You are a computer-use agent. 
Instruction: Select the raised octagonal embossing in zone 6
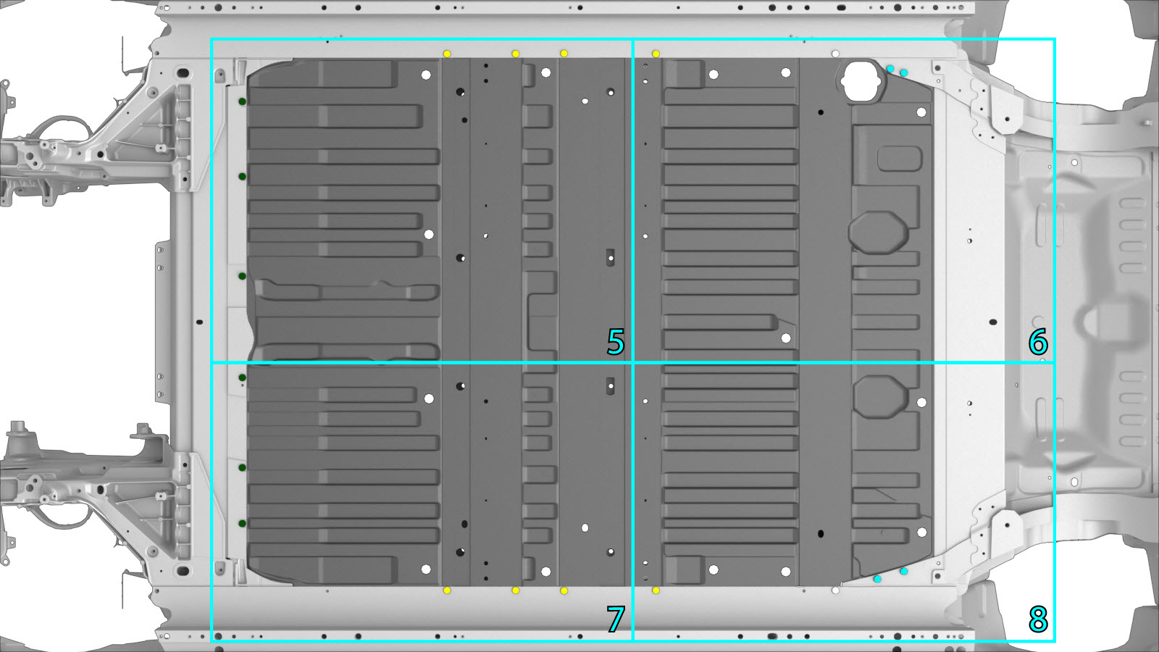pos(878,233)
